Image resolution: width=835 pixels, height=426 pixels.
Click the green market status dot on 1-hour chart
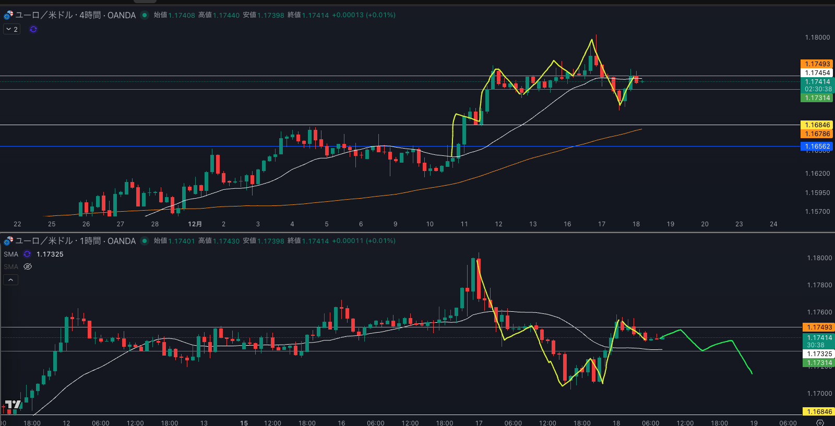point(145,241)
